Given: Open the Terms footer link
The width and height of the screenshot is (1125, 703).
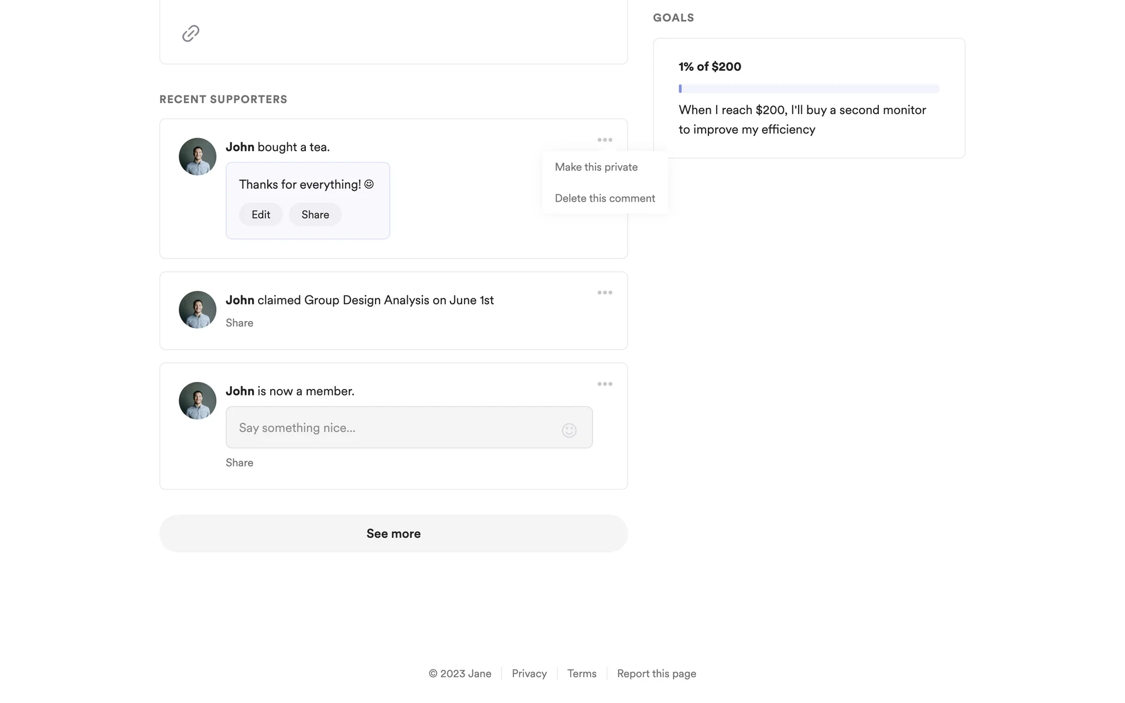Looking at the screenshot, I should pos(581,674).
